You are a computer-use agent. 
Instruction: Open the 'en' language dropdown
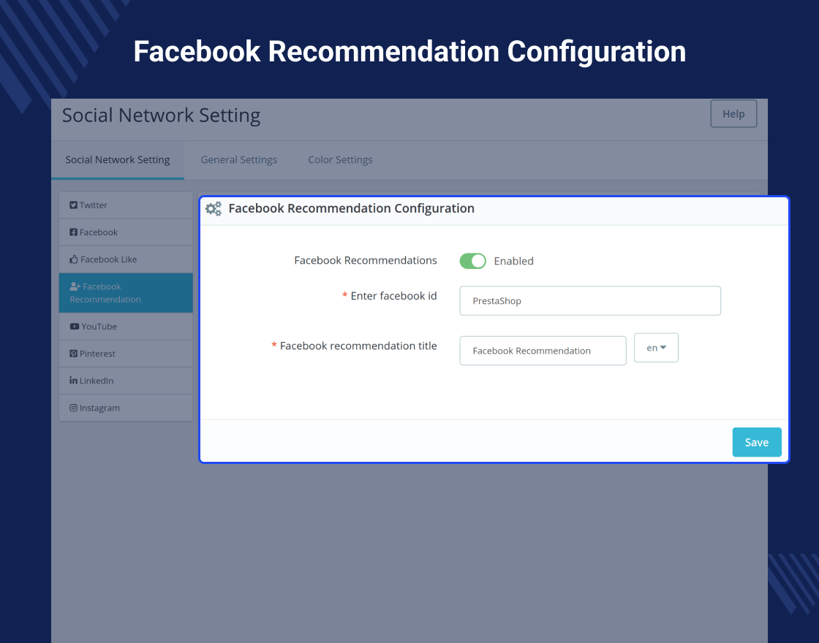pos(656,348)
